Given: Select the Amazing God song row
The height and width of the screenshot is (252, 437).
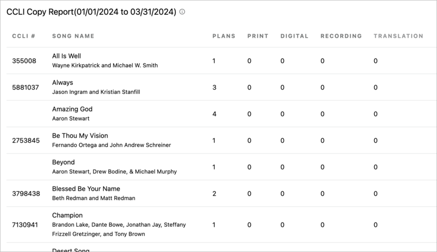Looking at the screenshot, I should [x=72, y=109].
